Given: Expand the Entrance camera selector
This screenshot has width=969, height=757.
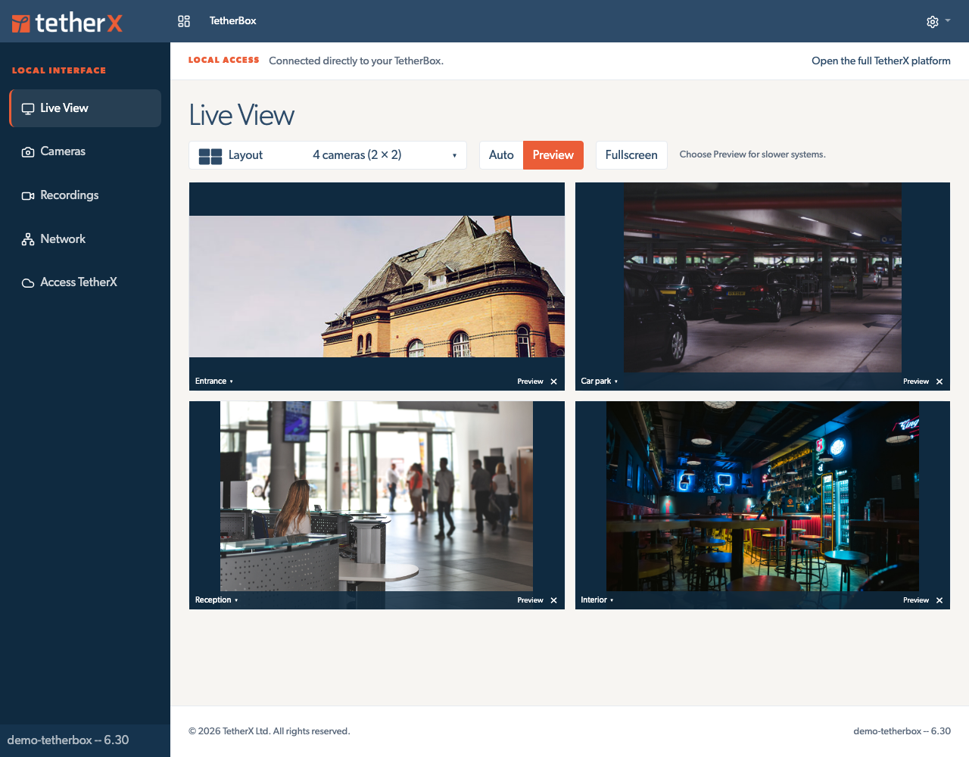Looking at the screenshot, I should [x=214, y=382].
